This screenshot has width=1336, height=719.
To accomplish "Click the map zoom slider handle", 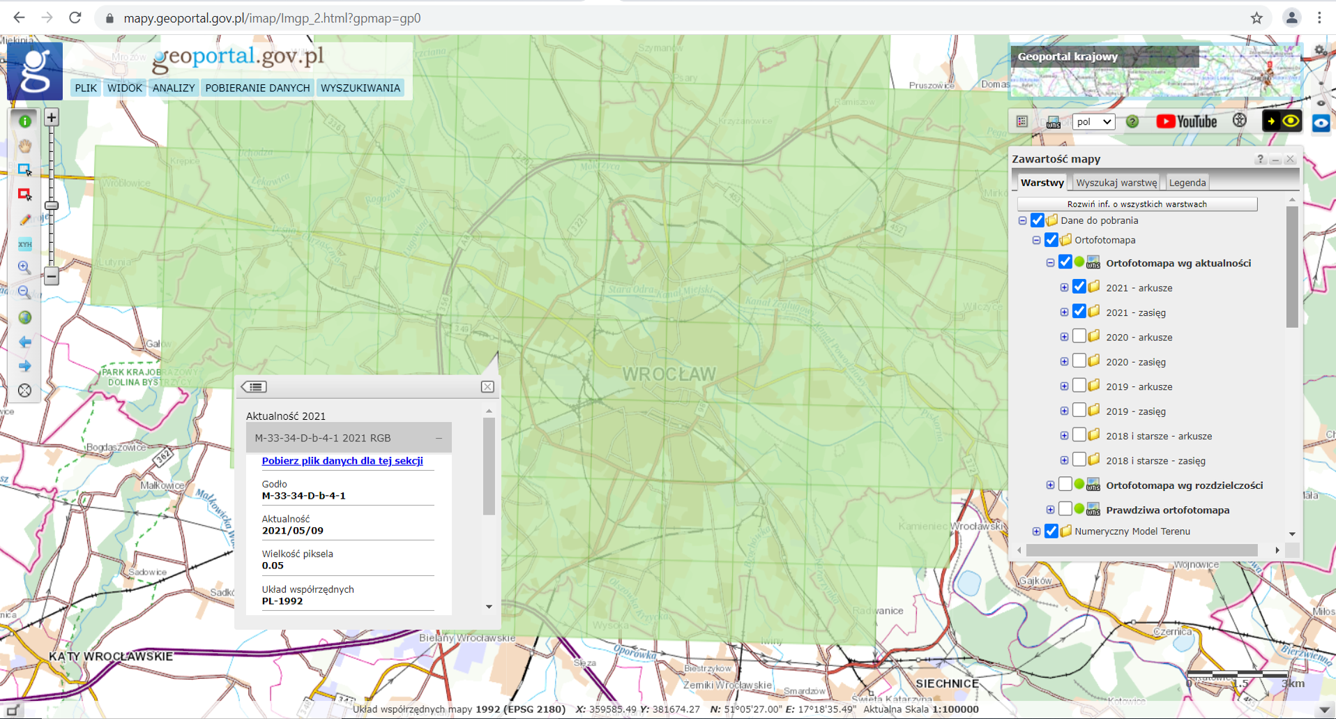I will pyautogui.click(x=52, y=206).
